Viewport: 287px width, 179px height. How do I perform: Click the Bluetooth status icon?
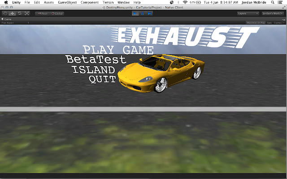pos(178,2)
